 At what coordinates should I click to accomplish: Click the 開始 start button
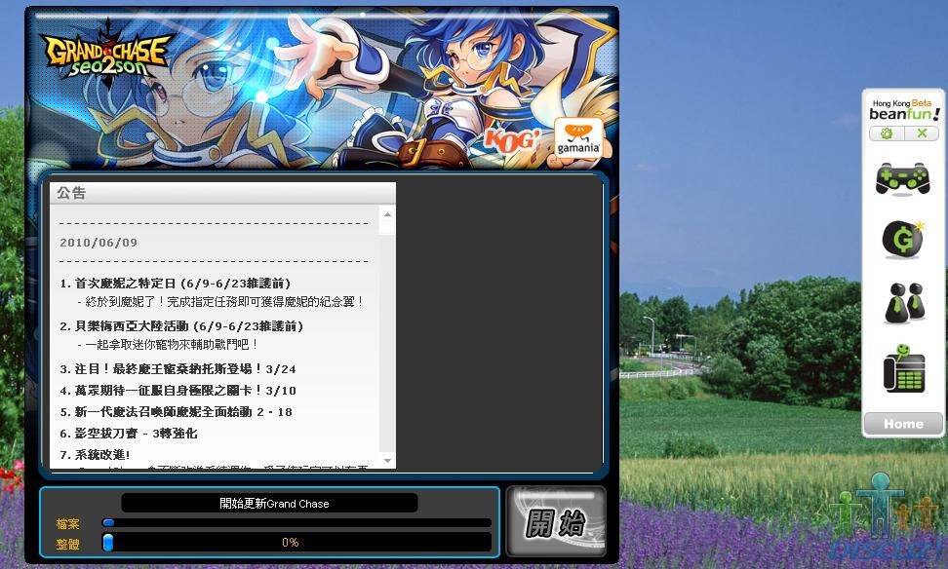coord(556,521)
